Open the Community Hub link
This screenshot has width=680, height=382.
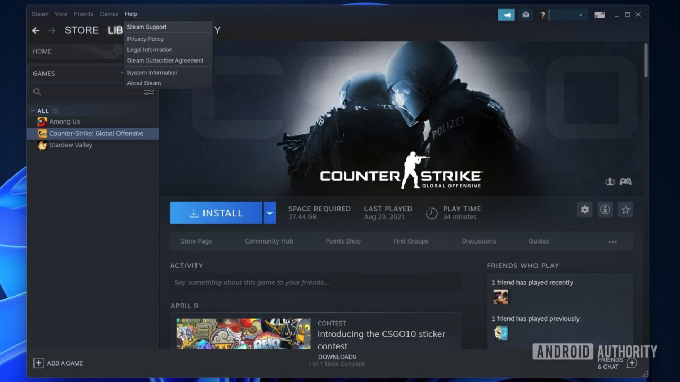point(269,241)
